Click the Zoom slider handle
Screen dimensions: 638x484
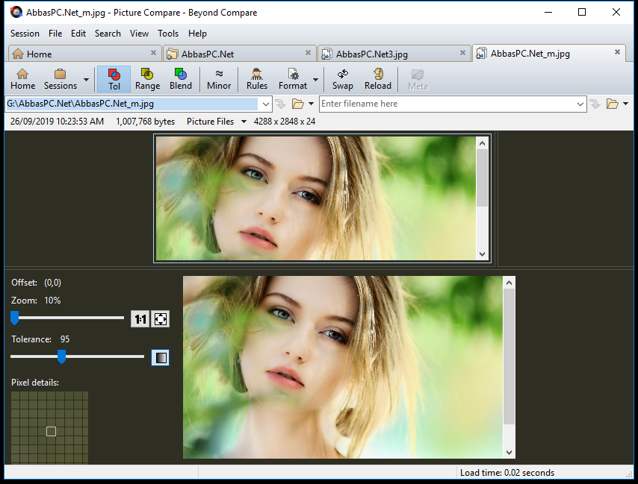[x=15, y=318]
